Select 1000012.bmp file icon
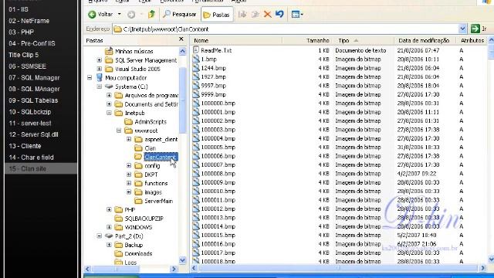This screenshot has height=278, width=494. 196,208
